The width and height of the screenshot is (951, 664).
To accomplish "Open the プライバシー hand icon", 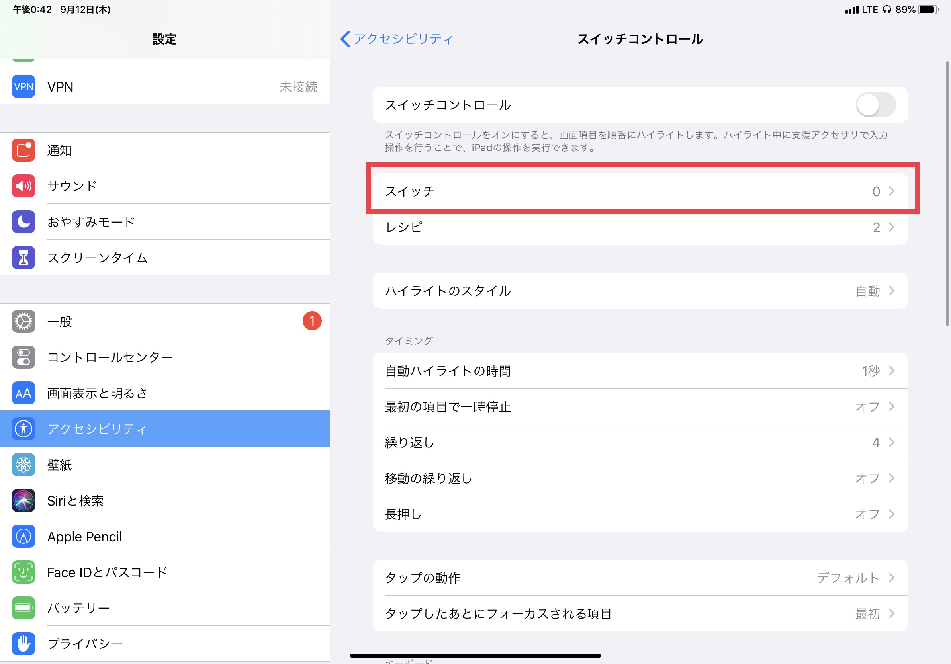I will (x=23, y=644).
